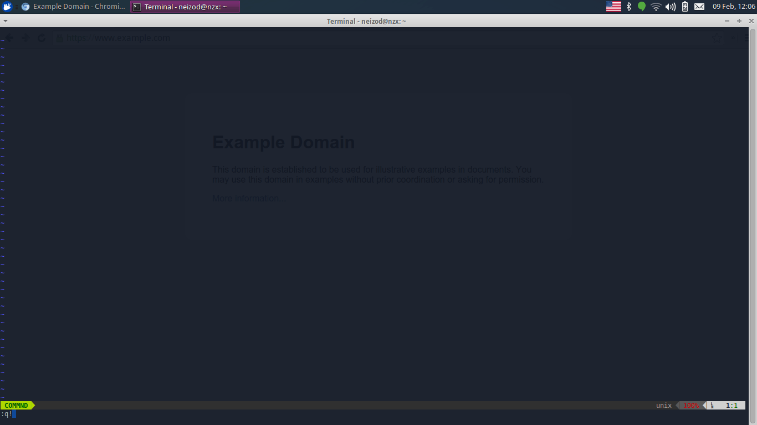Click the terminal vertical scrollbar
Screen dimensions: 757x425
(753, 226)
